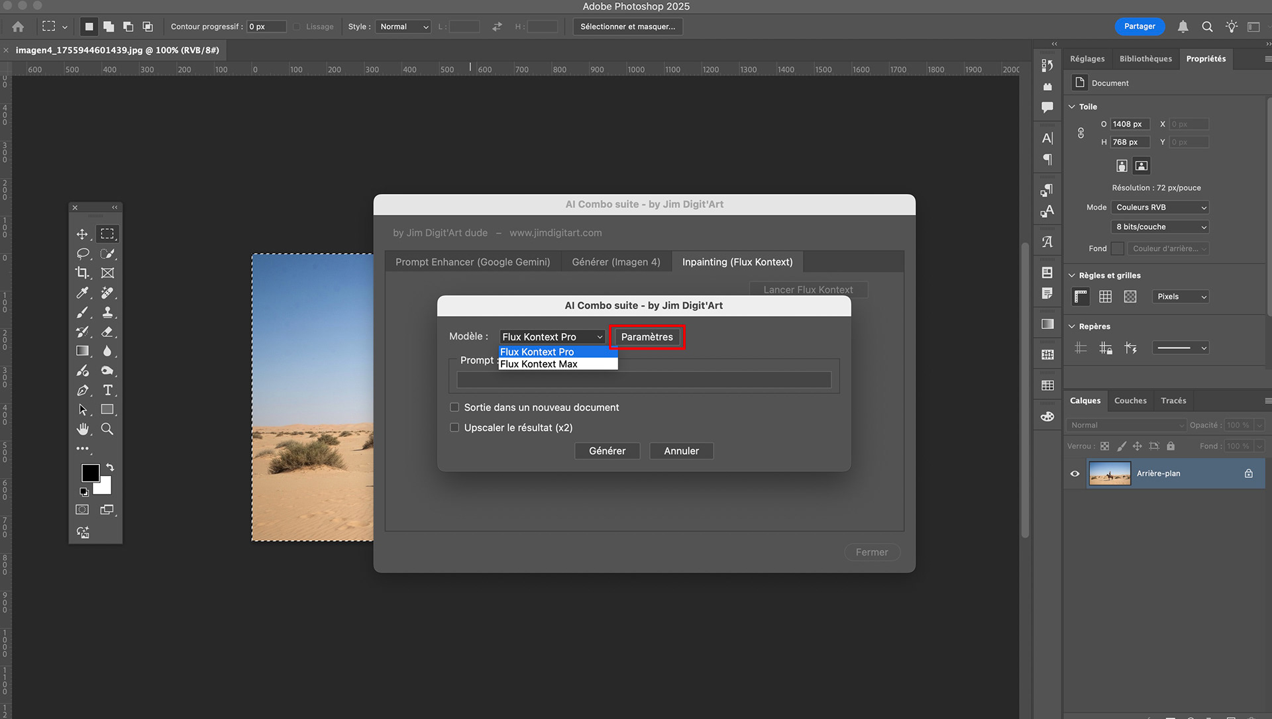This screenshot has height=719, width=1272.
Task: Select the Move tool
Action: 82,234
